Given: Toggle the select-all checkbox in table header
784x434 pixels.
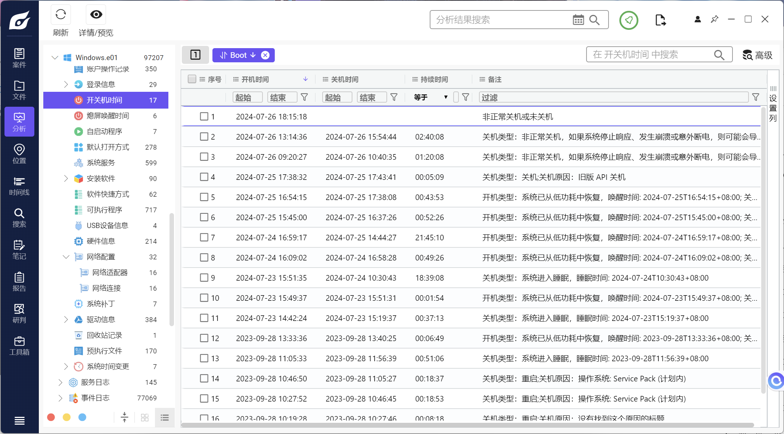Looking at the screenshot, I should point(192,79).
